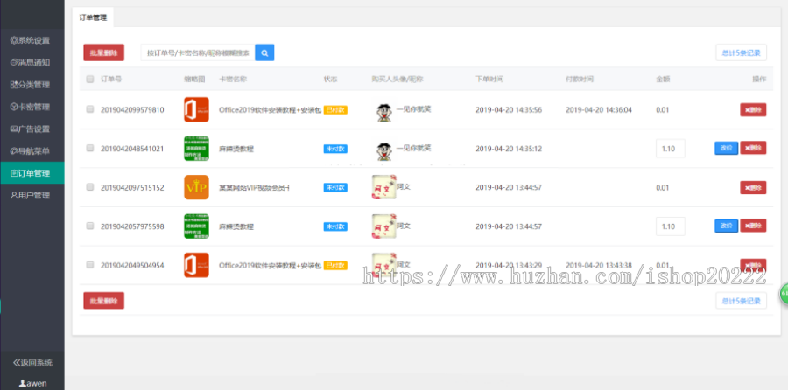Toggle the select-all checkbox in the table header

[90, 79]
